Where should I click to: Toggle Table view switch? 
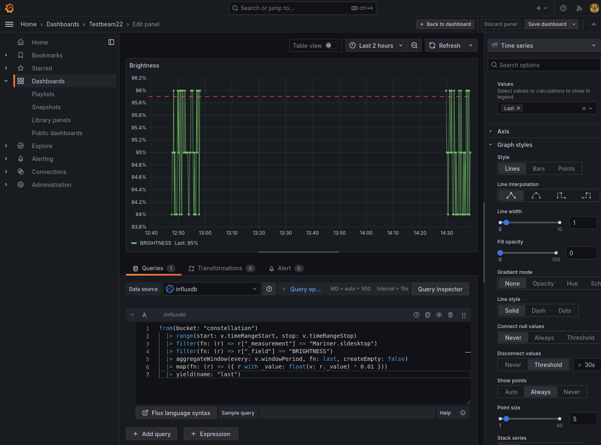(x=332, y=45)
